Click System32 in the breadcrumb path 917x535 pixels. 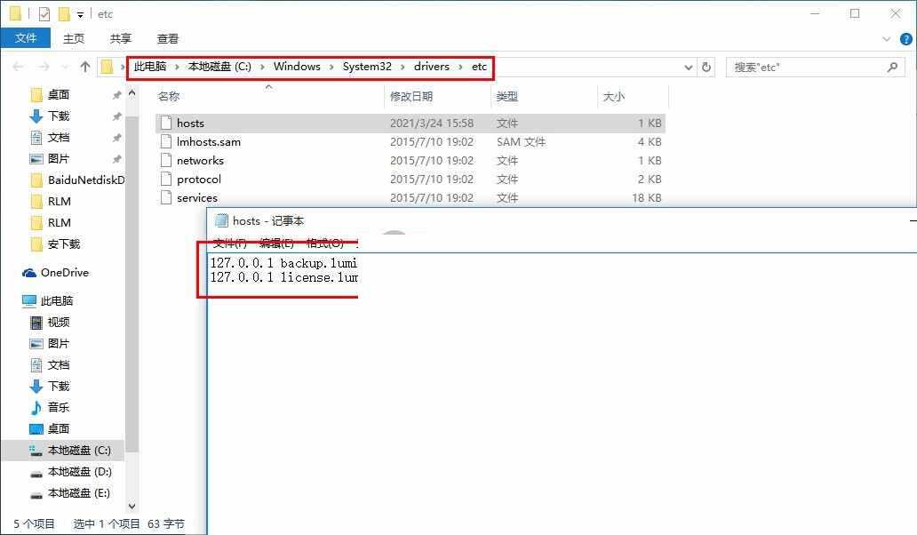(367, 67)
